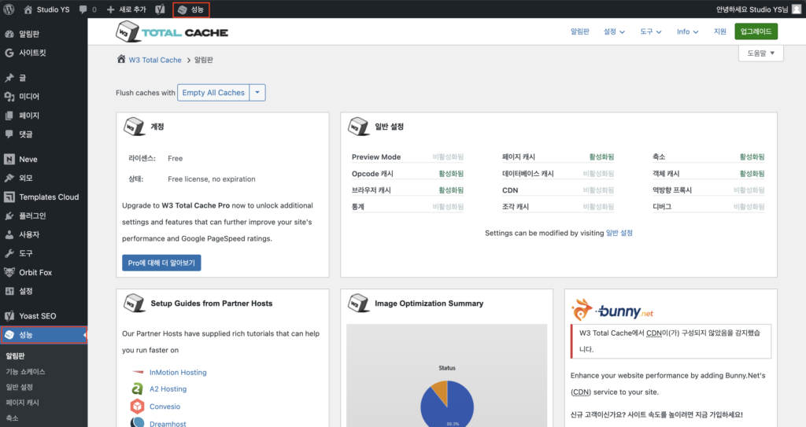Click 역방향 프록시 row label

[672, 190]
